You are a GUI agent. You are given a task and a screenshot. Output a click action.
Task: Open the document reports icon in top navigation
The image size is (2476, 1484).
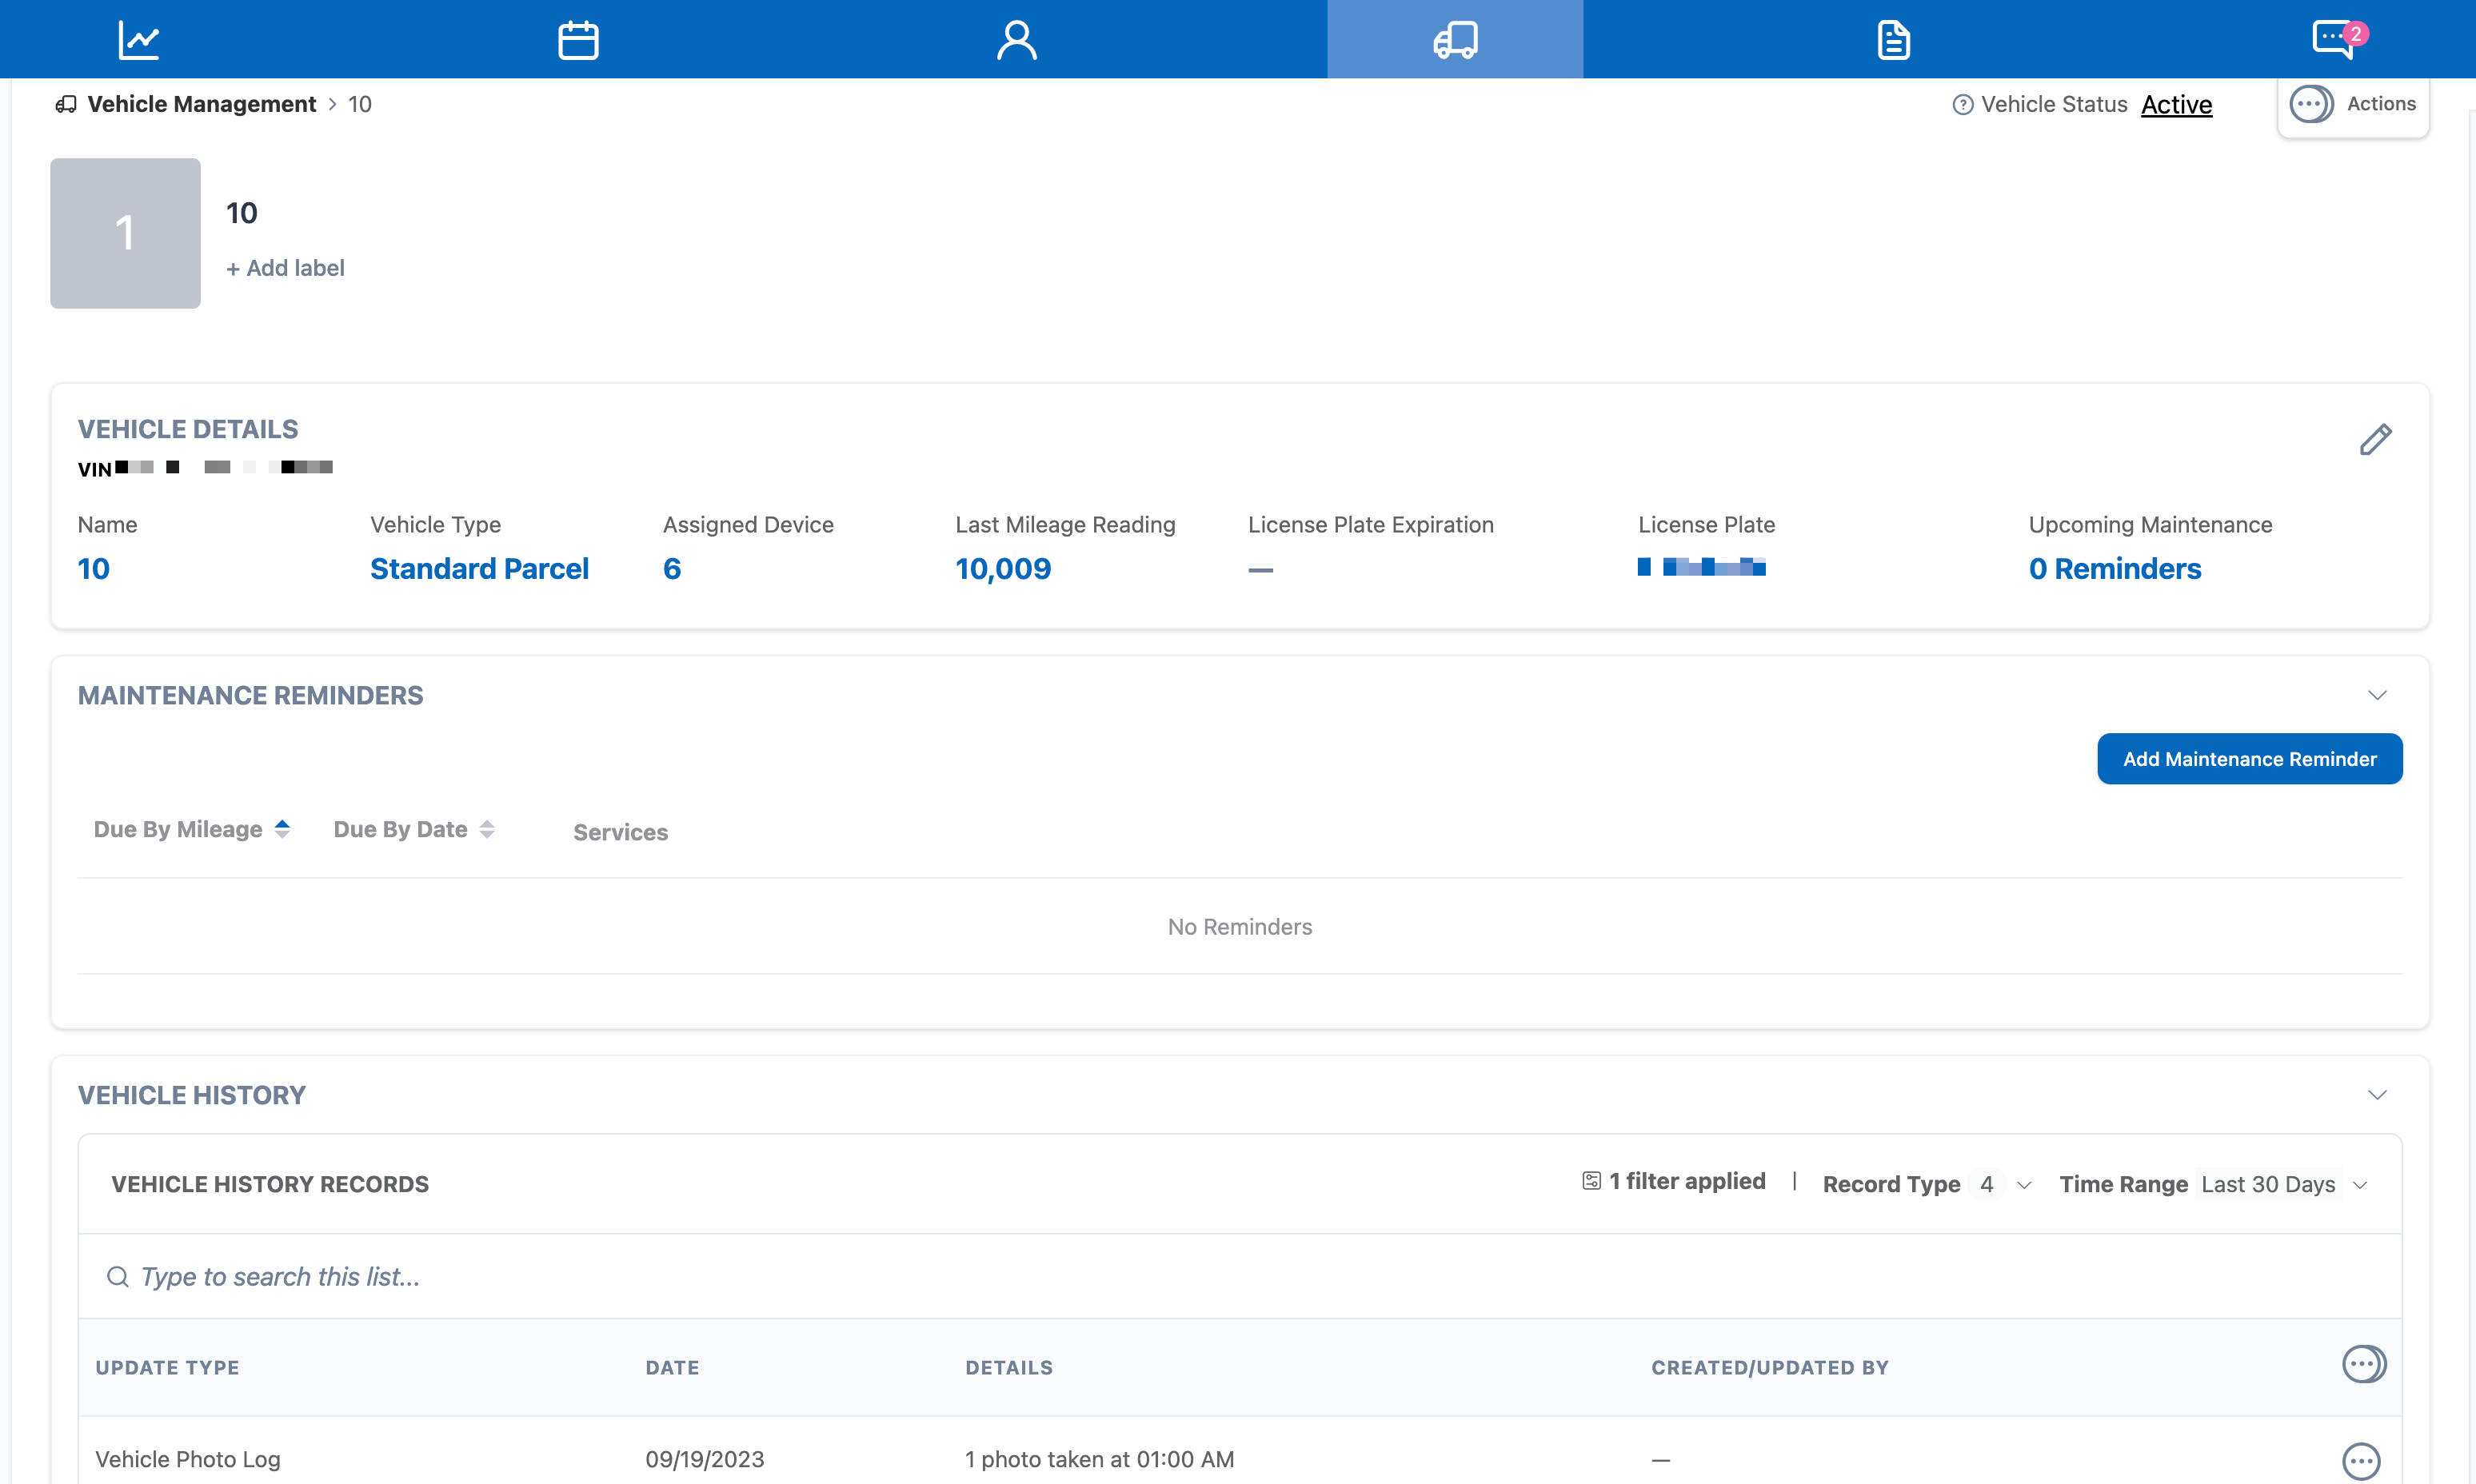coord(1893,40)
